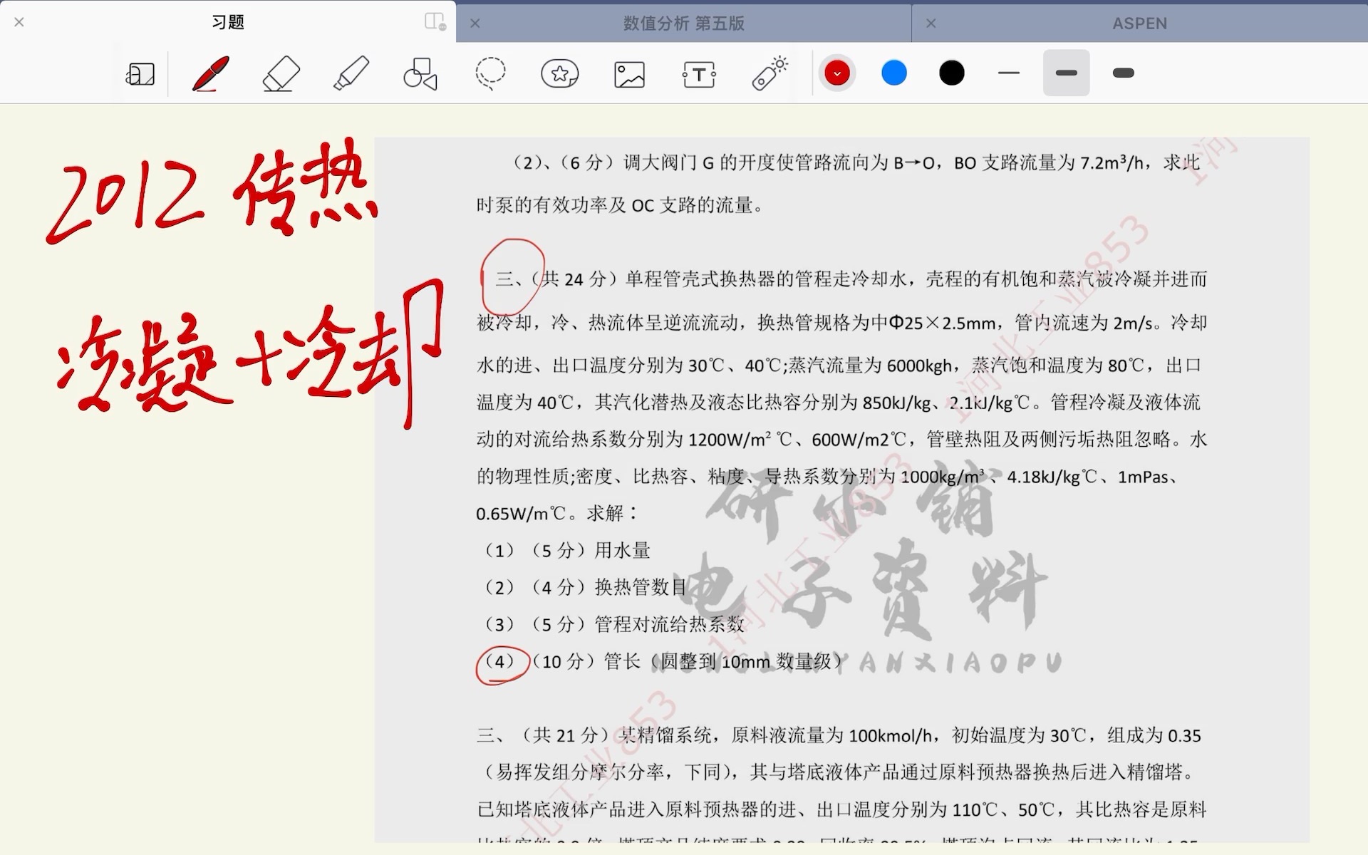
Task: Open the split view icon on 习题 tab
Action: pos(435,21)
